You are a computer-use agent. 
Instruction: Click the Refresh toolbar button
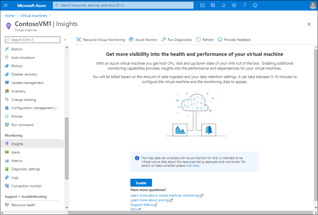tap(205, 40)
